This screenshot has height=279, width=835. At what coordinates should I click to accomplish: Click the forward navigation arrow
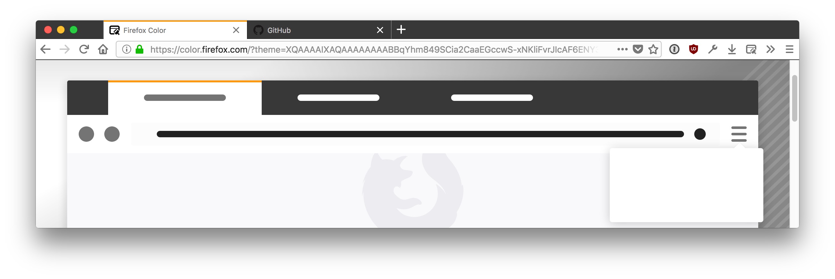(x=65, y=49)
